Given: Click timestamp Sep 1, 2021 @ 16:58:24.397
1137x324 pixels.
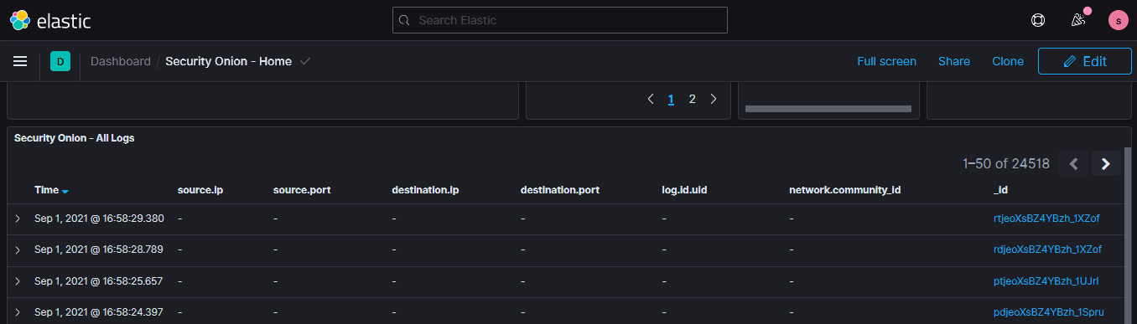Looking at the screenshot, I should point(98,312).
